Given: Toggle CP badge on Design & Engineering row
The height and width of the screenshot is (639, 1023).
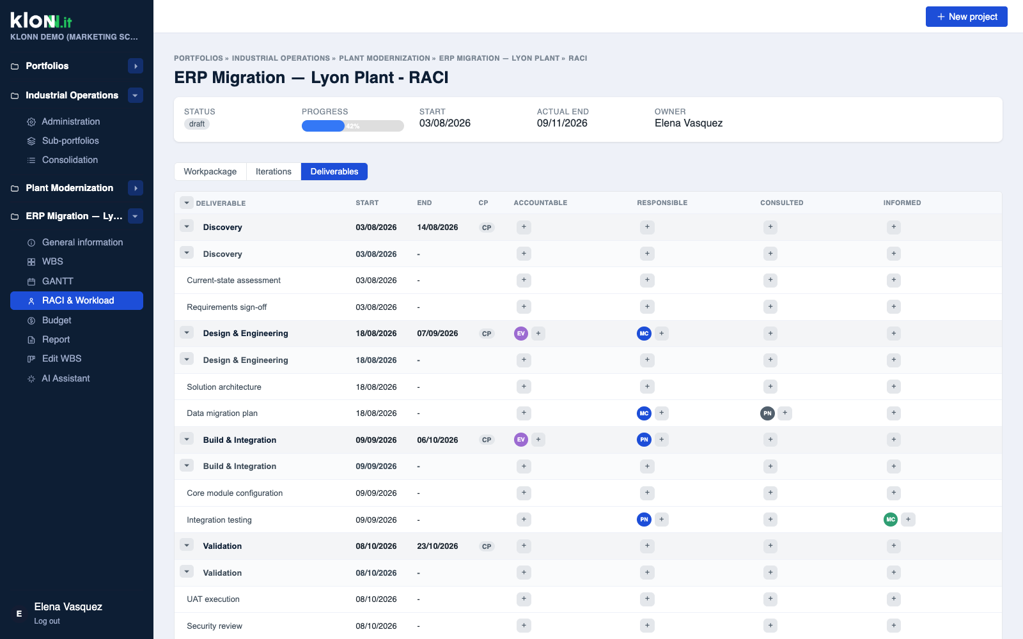Looking at the screenshot, I should (487, 334).
